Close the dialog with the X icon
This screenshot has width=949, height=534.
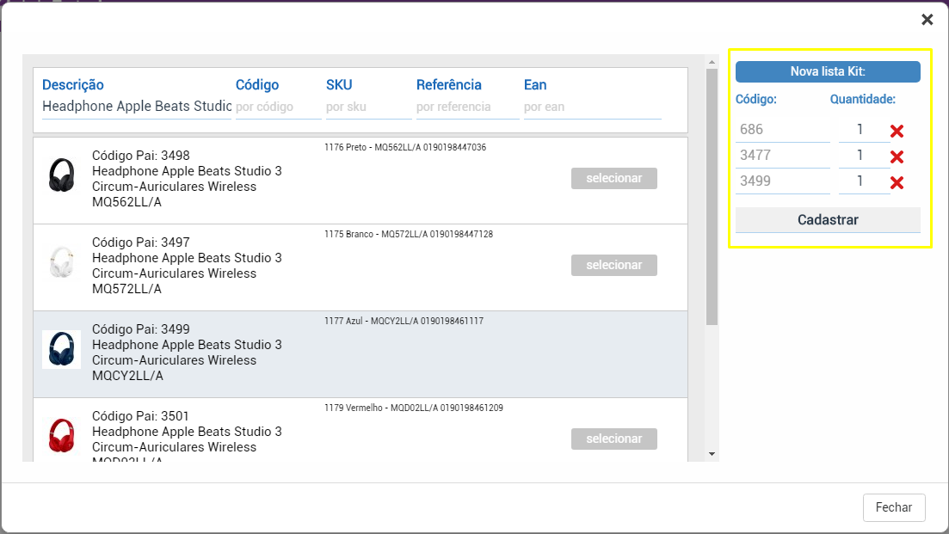click(x=927, y=20)
